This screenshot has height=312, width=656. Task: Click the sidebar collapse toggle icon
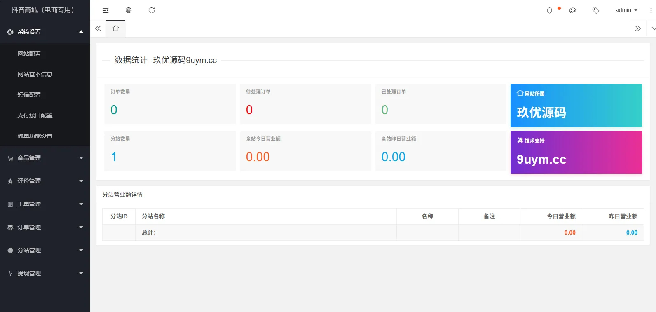click(x=105, y=10)
